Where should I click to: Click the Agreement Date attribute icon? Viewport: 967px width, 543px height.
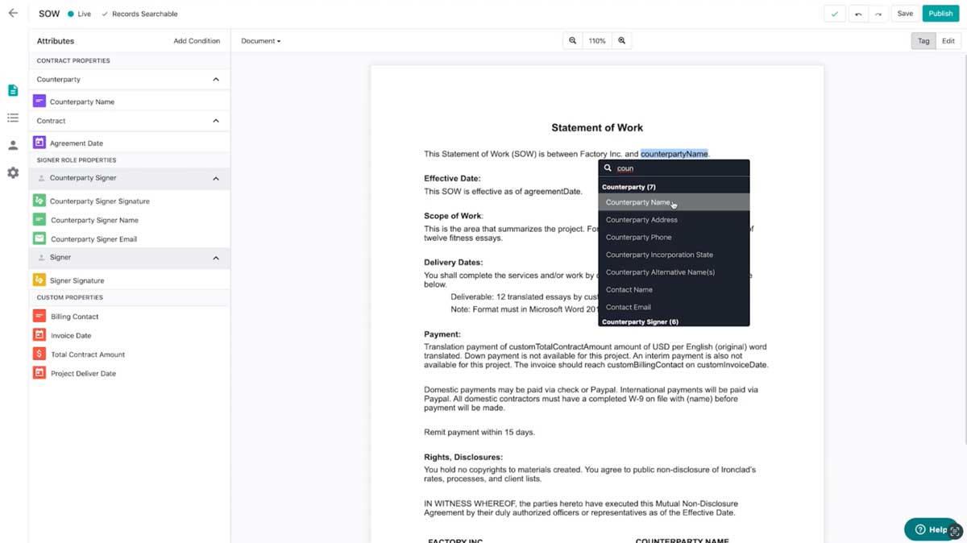click(39, 141)
